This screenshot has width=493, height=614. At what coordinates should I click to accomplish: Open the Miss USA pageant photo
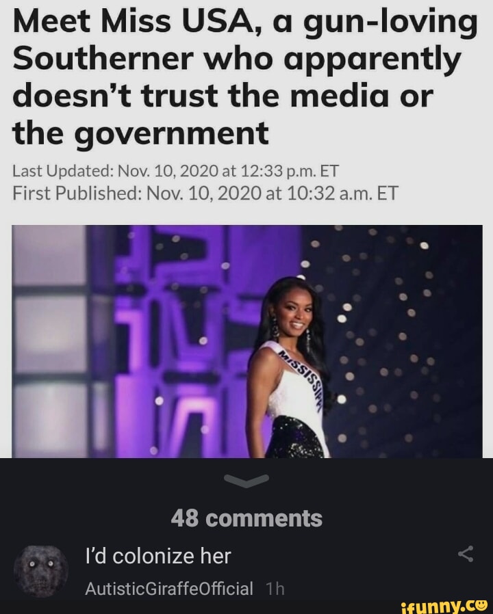247,341
